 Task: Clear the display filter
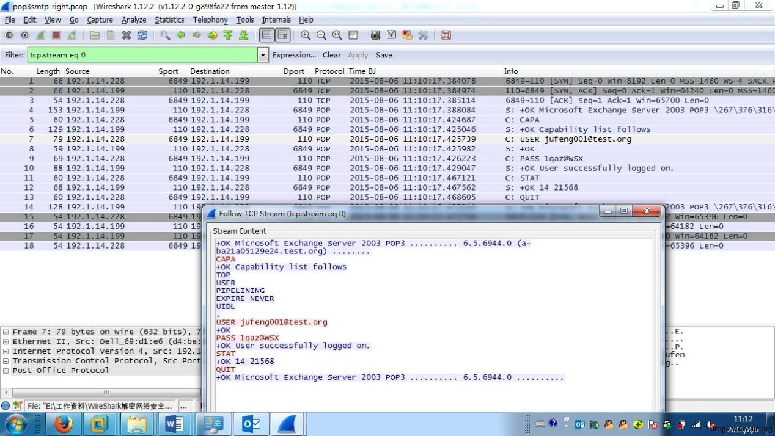pyautogui.click(x=332, y=55)
